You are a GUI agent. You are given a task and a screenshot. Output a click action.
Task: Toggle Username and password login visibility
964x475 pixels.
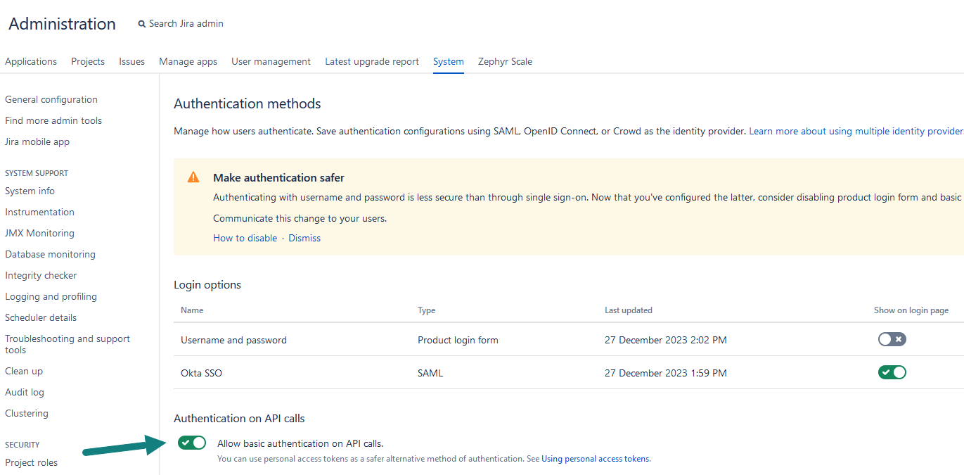click(x=892, y=339)
